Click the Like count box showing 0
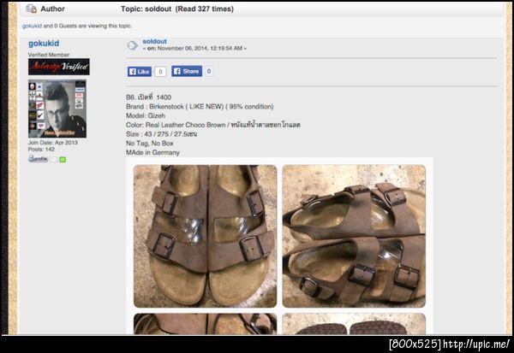The width and height of the screenshot is (514, 353). [160, 72]
